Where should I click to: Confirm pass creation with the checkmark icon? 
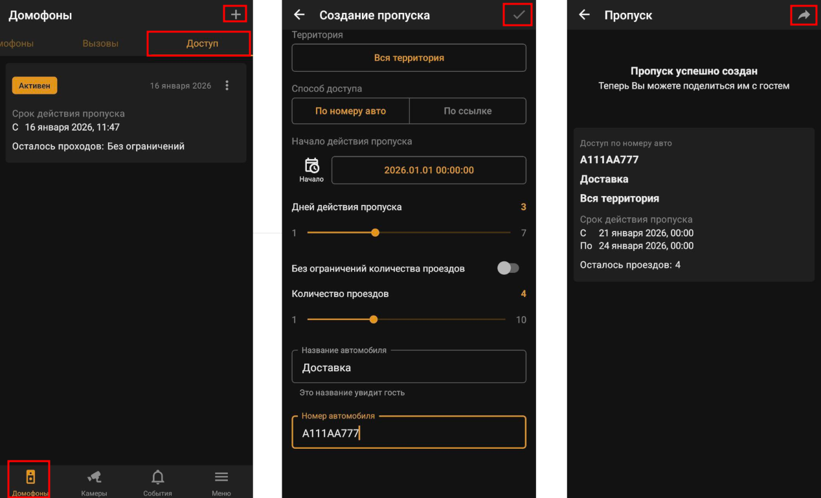point(518,15)
